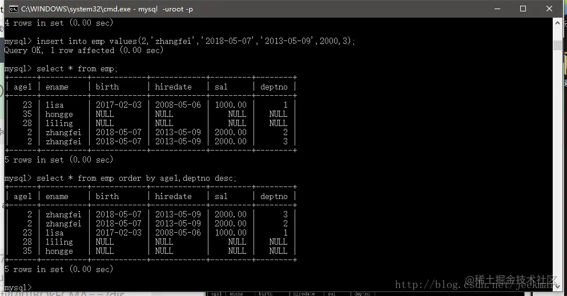Click '5 rows in set' line below the unsorted table
The image size is (567, 296).
click(59, 160)
